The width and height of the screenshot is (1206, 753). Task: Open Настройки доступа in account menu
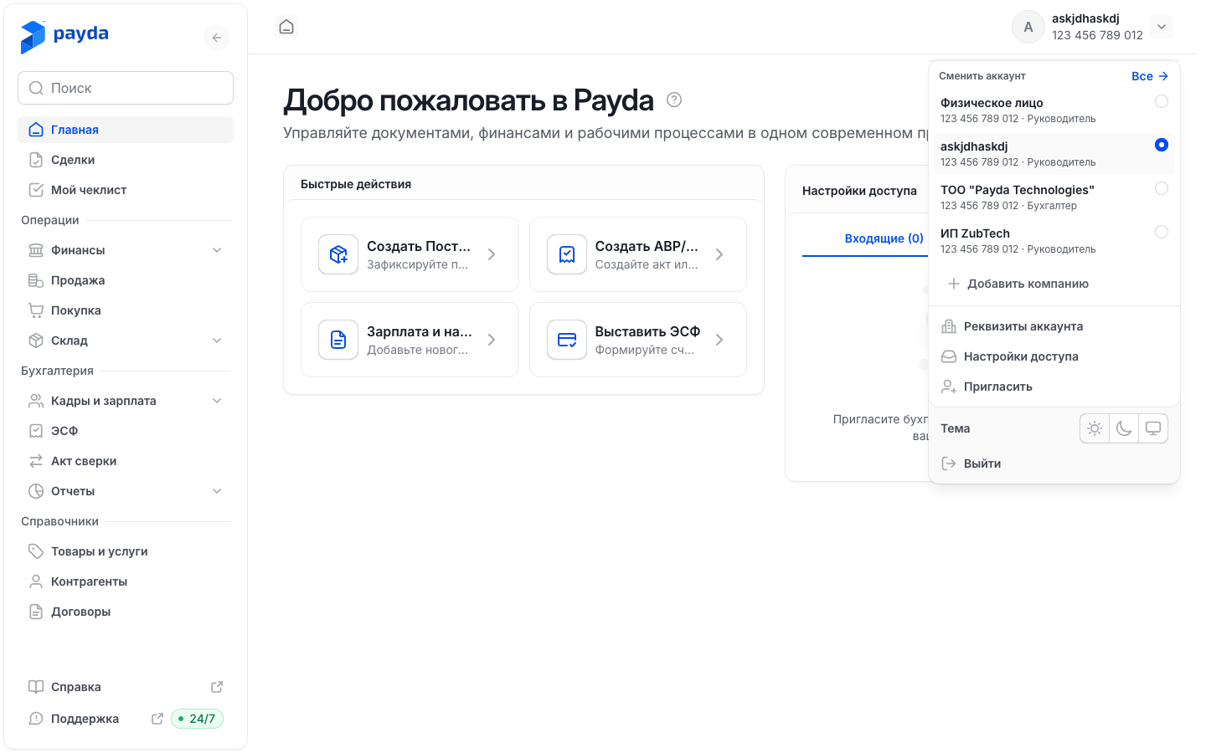1054,356
